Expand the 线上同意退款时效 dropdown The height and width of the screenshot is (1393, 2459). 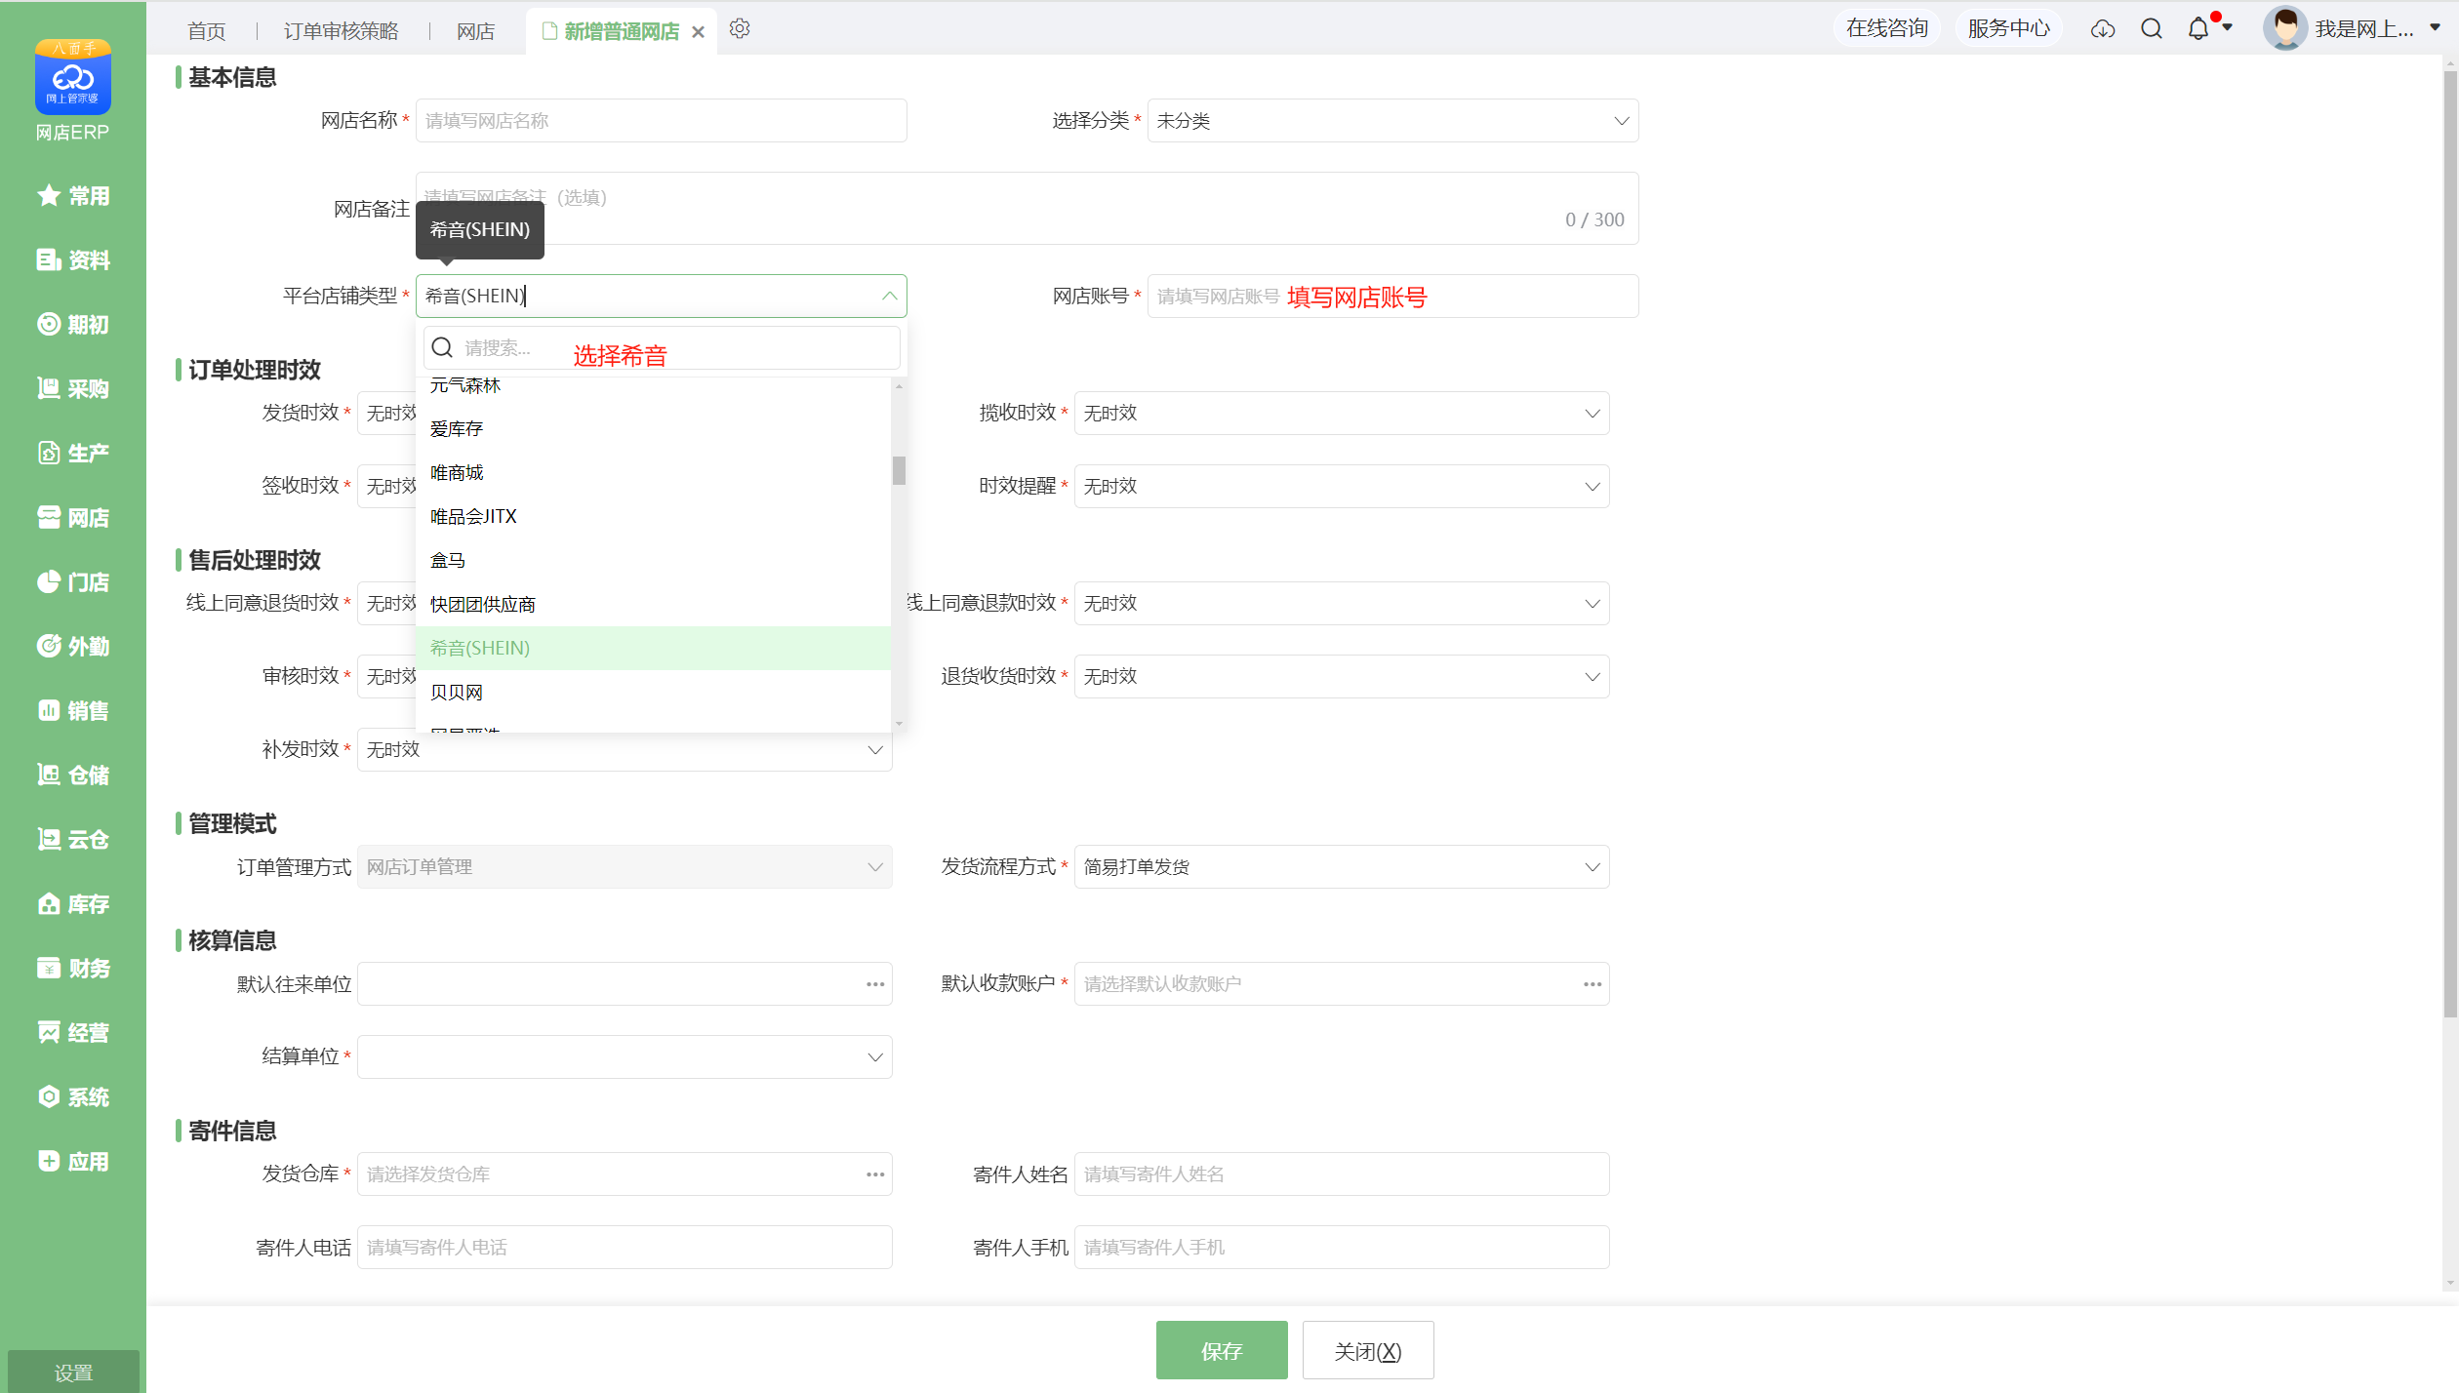point(1592,604)
